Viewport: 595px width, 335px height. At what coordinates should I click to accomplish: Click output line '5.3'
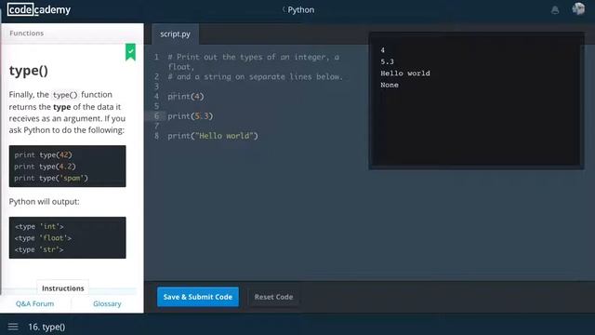[387, 62]
